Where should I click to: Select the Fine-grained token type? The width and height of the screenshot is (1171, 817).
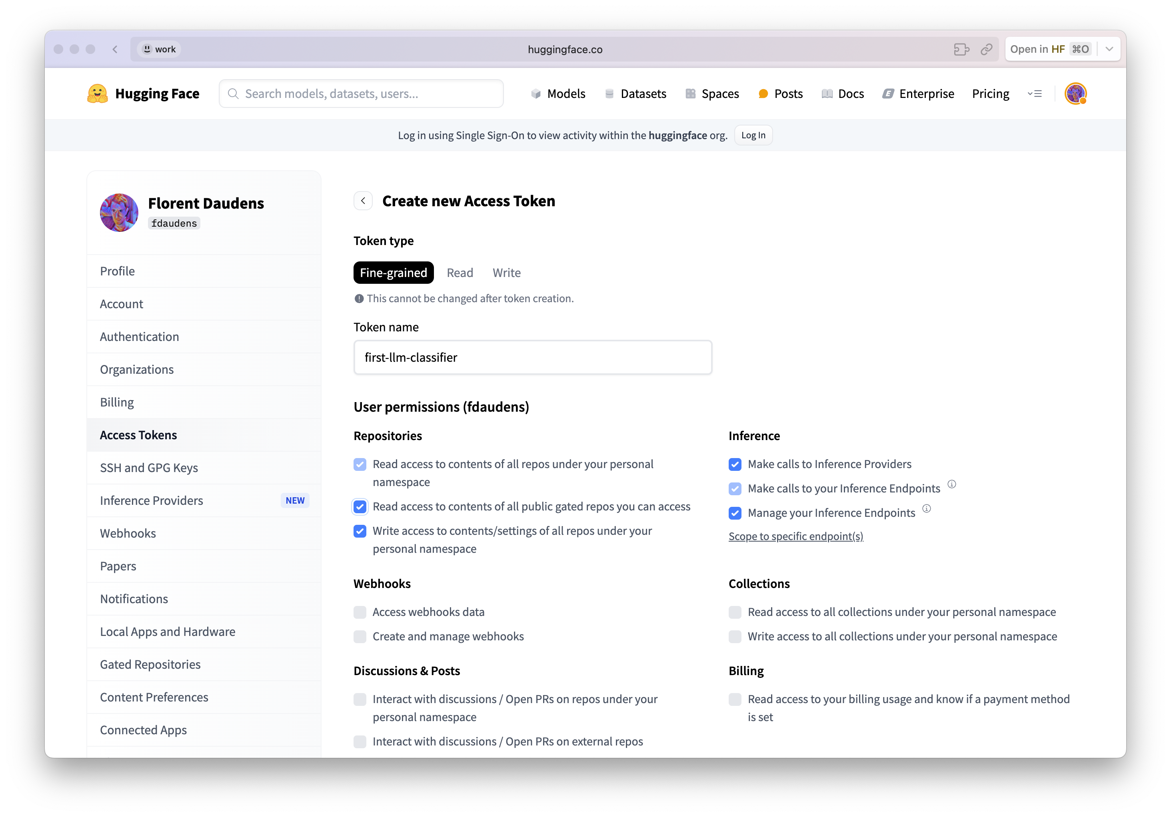393,273
